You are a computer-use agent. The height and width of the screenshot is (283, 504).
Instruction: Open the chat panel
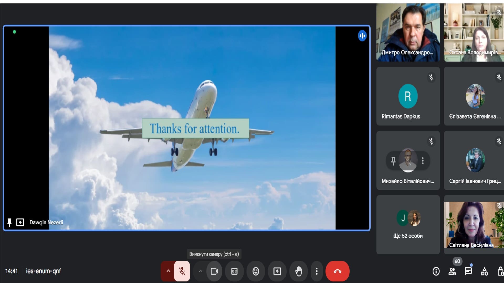pyautogui.click(x=468, y=271)
